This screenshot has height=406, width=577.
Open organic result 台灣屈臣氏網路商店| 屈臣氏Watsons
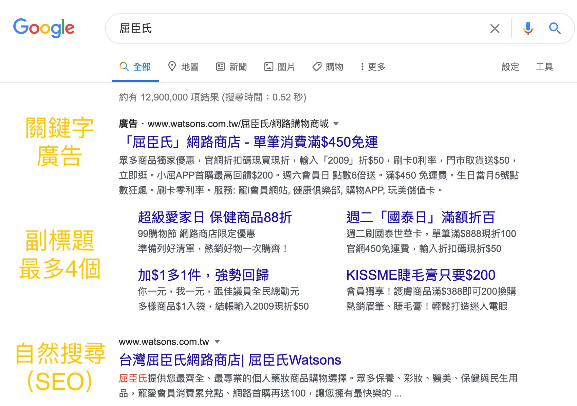[x=230, y=360]
